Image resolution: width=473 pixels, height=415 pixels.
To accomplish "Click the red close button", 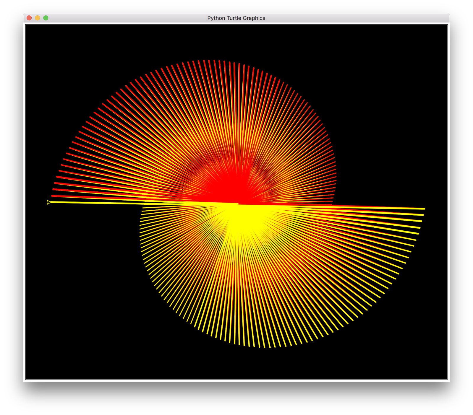I will coord(29,18).
